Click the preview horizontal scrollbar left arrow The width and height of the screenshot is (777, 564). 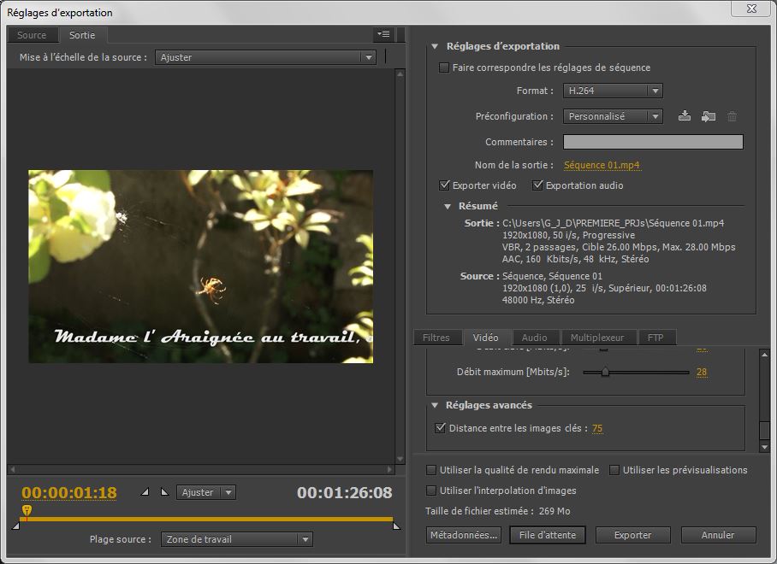click(x=12, y=469)
